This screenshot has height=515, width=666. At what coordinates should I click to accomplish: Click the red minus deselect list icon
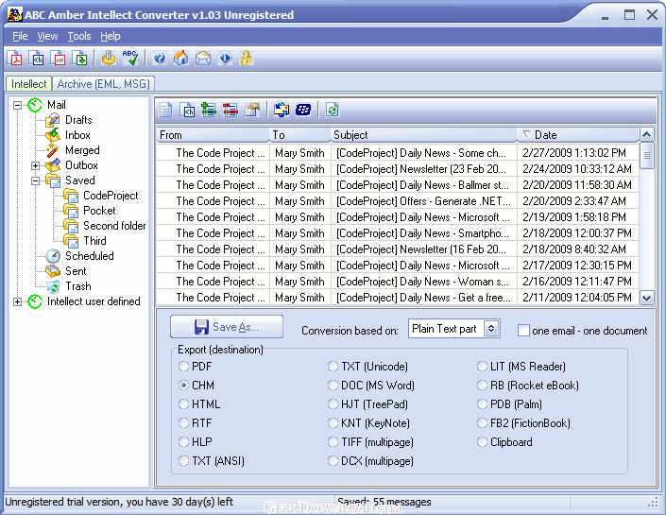pyautogui.click(x=231, y=110)
